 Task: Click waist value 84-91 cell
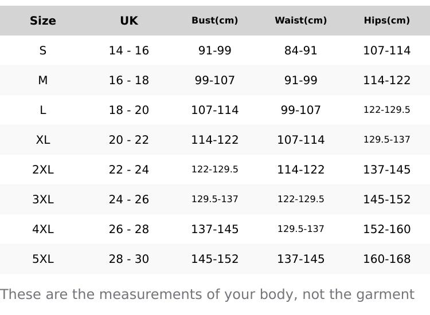301,50
